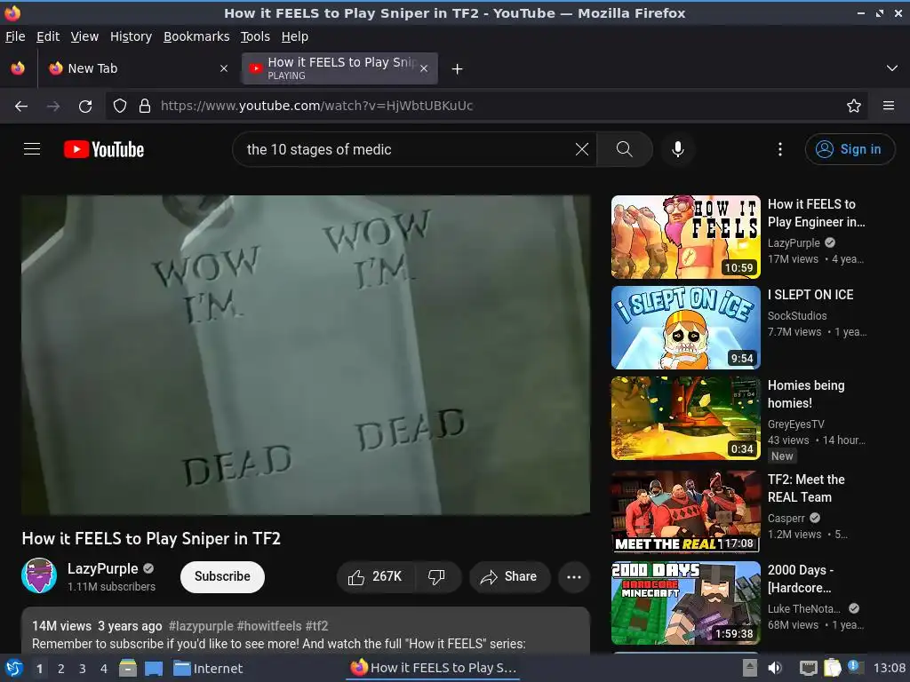Viewport: 910px width, 682px height.
Task: Click the YouTube logo
Action: point(104,149)
